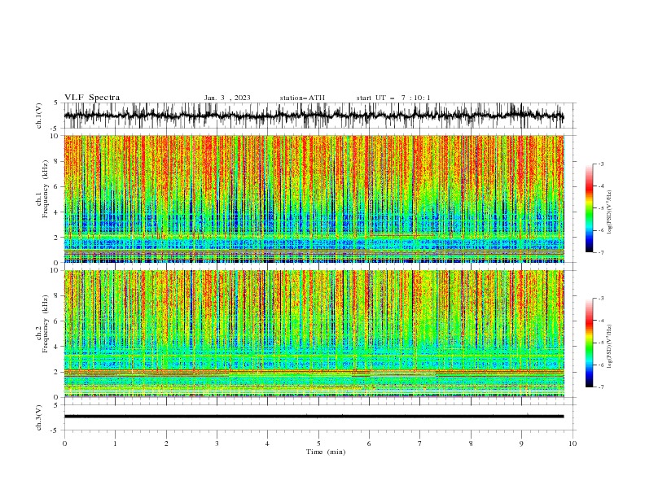
Task: Click inside the ch.1 spectrogram panel
Action: point(314,199)
